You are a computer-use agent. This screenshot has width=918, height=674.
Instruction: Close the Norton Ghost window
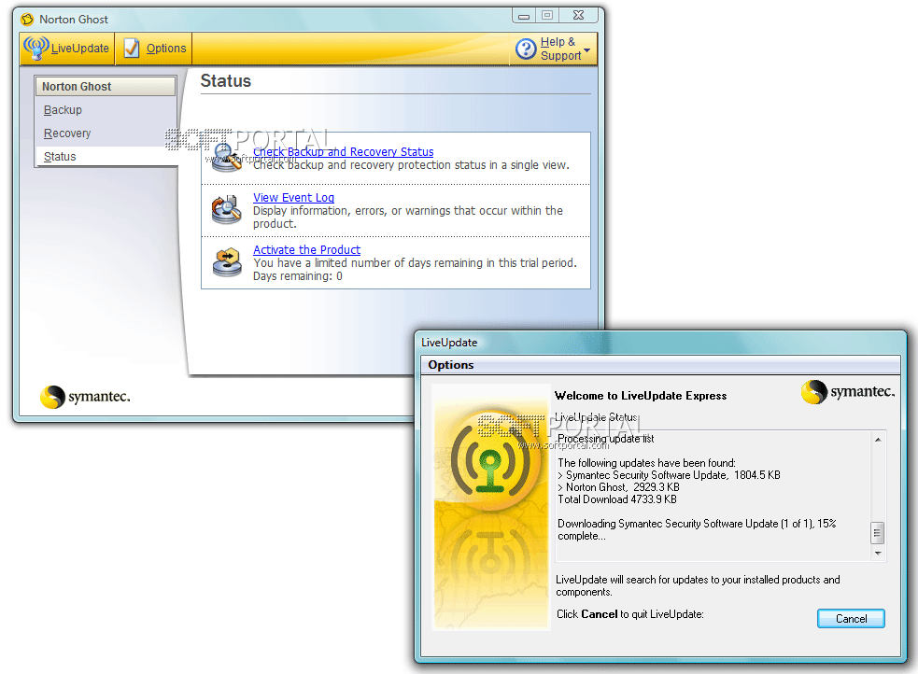pyautogui.click(x=578, y=16)
